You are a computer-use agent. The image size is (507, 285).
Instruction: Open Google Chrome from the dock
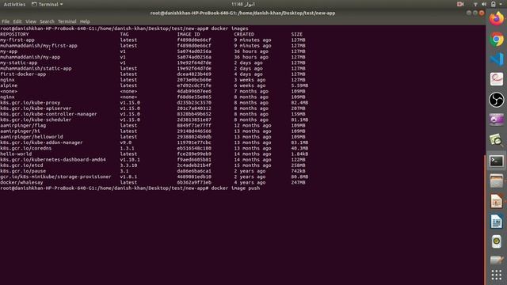497,40
